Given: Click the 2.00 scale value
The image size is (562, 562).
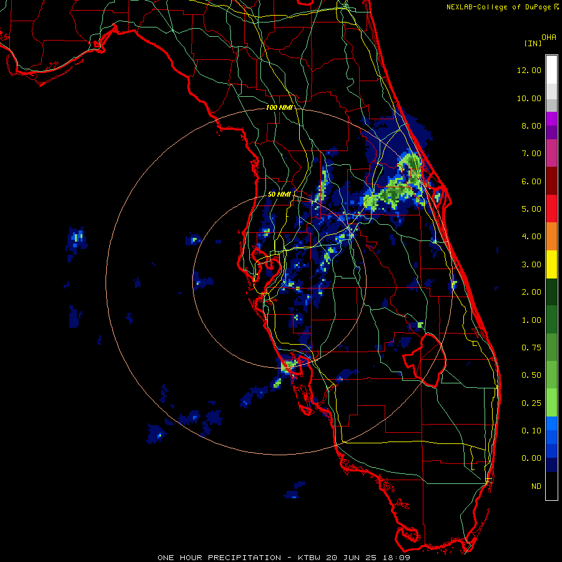Looking at the screenshot, I should (x=531, y=292).
